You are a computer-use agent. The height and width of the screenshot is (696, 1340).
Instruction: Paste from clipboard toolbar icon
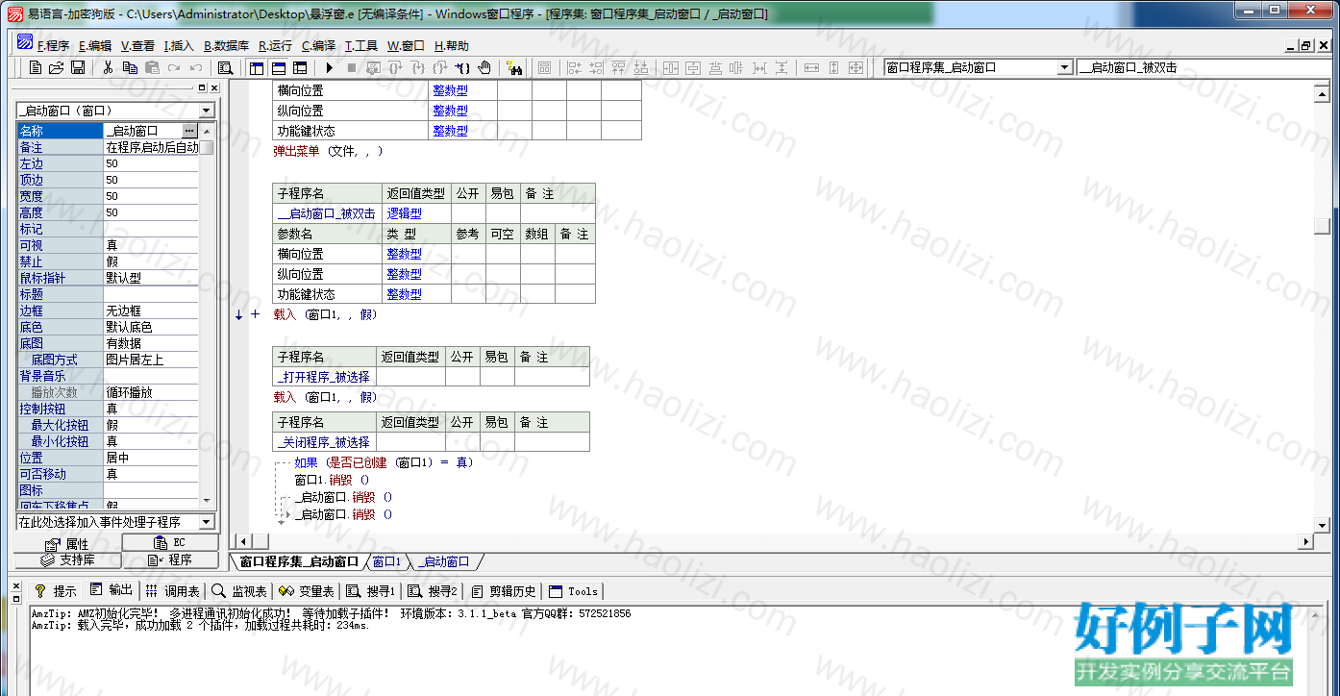(x=152, y=67)
